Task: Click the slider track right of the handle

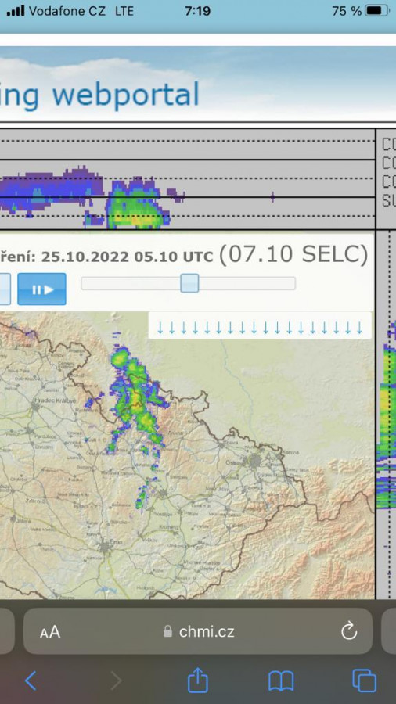Action: tap(247, 283)
